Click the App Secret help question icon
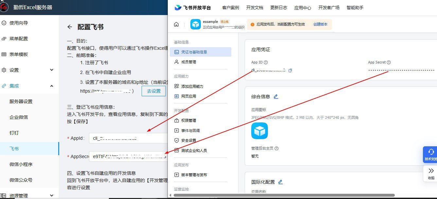 [x=389, y=63]
